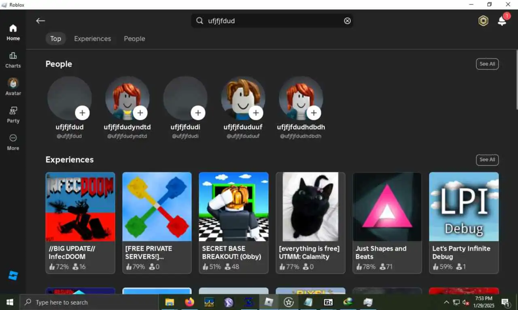Click the @ufjfjfdudi username text
The width and height of the screenshot is (518, 310).
tap(185, 136)
